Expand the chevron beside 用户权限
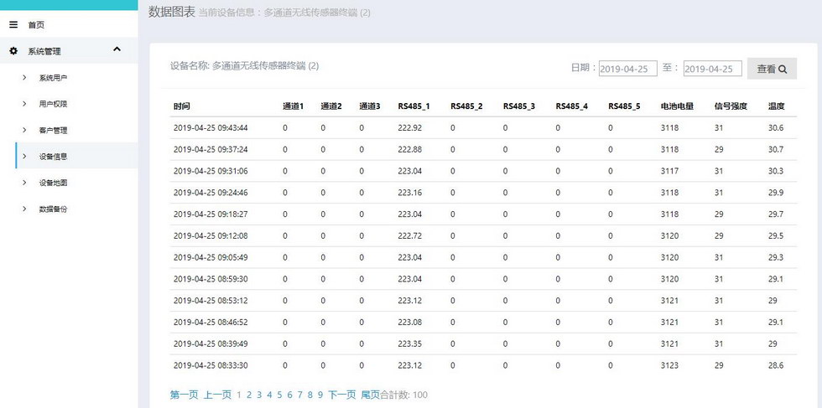The image size is (822, 408). pos(23,104)
